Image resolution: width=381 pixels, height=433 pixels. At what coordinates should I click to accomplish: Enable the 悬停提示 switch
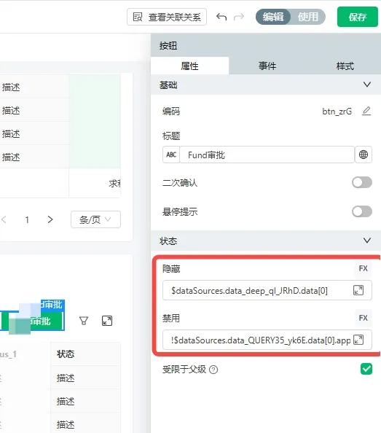tap(362, 212)
